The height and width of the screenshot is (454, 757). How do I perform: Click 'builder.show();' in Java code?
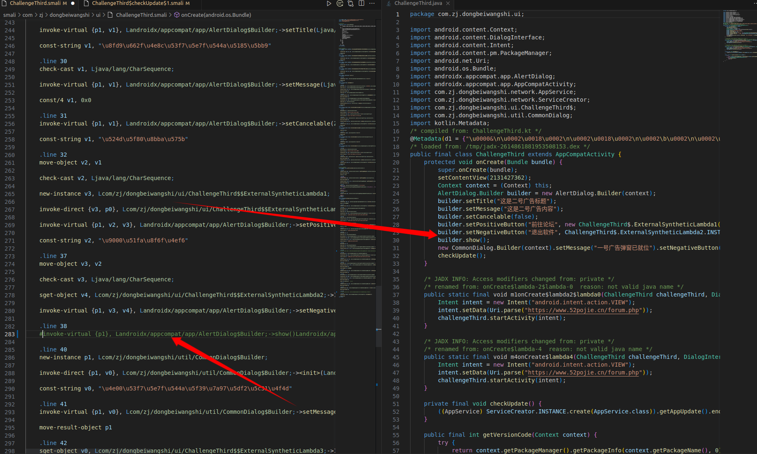click(x=464, y=240)
